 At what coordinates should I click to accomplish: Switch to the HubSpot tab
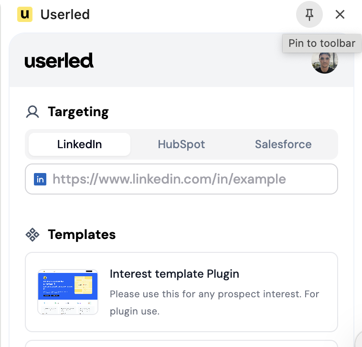[x=181, y=144]
